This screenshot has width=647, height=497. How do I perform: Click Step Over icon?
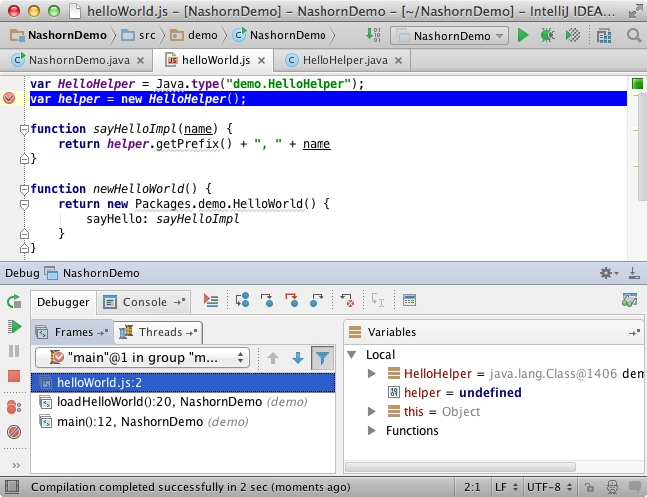(242, 300)
